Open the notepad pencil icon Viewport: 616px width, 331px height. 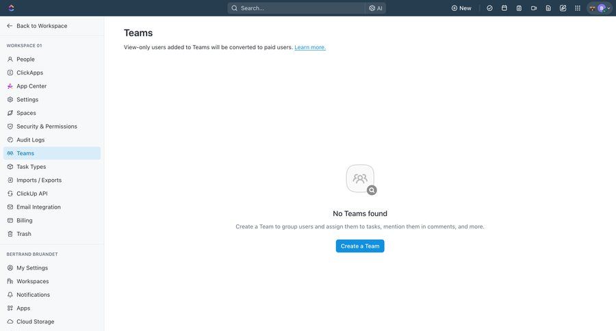coord(563,8)
